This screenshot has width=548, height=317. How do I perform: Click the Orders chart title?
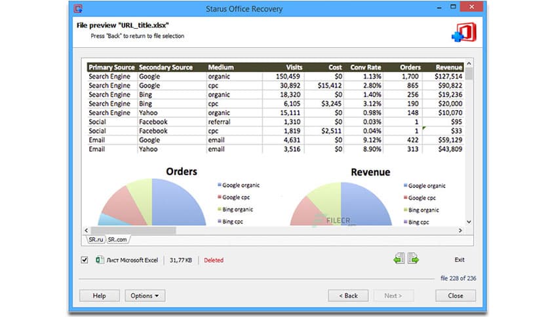pos(182,172)
